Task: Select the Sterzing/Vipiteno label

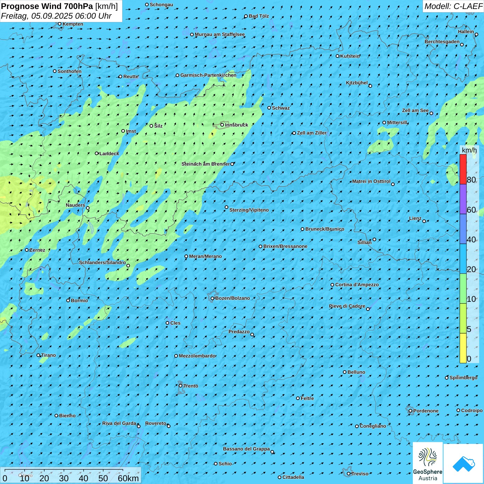Action: 249,210
